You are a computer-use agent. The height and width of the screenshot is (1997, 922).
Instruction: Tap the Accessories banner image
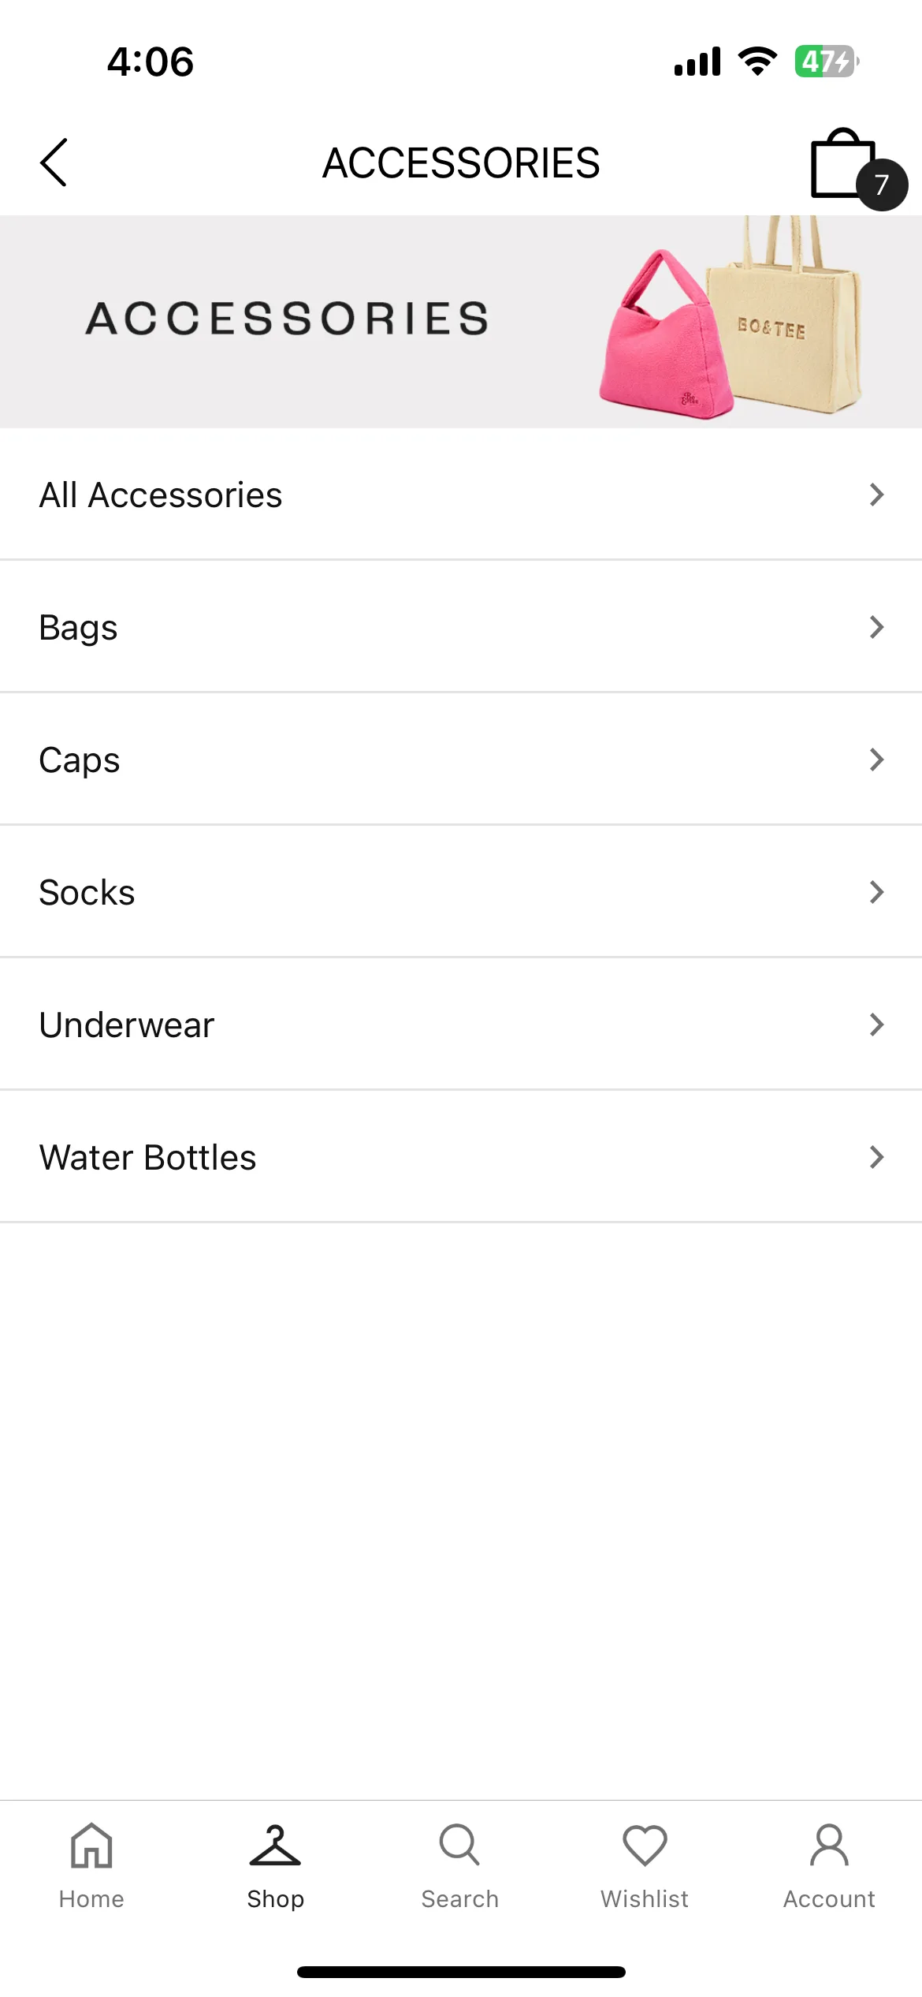click(x=461, y=322)
